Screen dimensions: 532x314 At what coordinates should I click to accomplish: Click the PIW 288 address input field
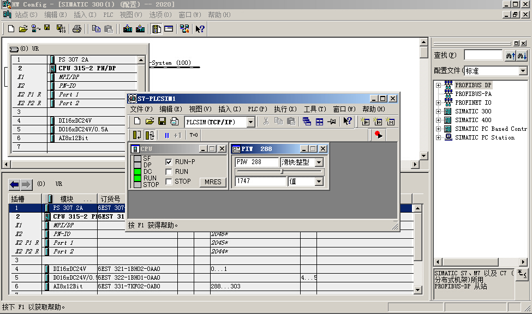256,162
